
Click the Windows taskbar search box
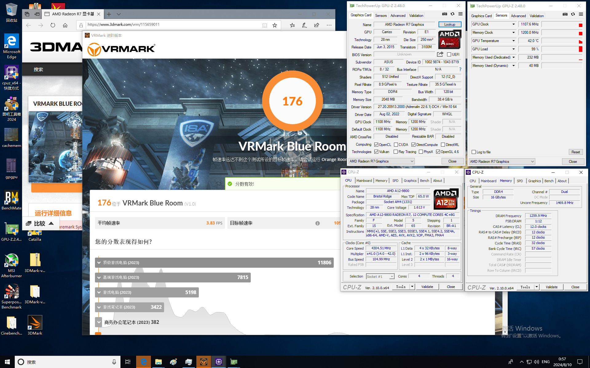[x=68, y=362]
